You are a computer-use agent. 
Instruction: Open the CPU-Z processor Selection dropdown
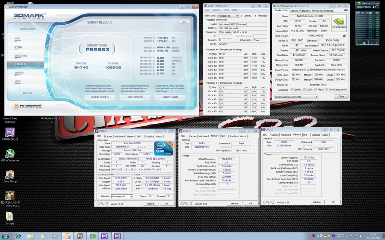pyautogui.click(x=122, y=196)
